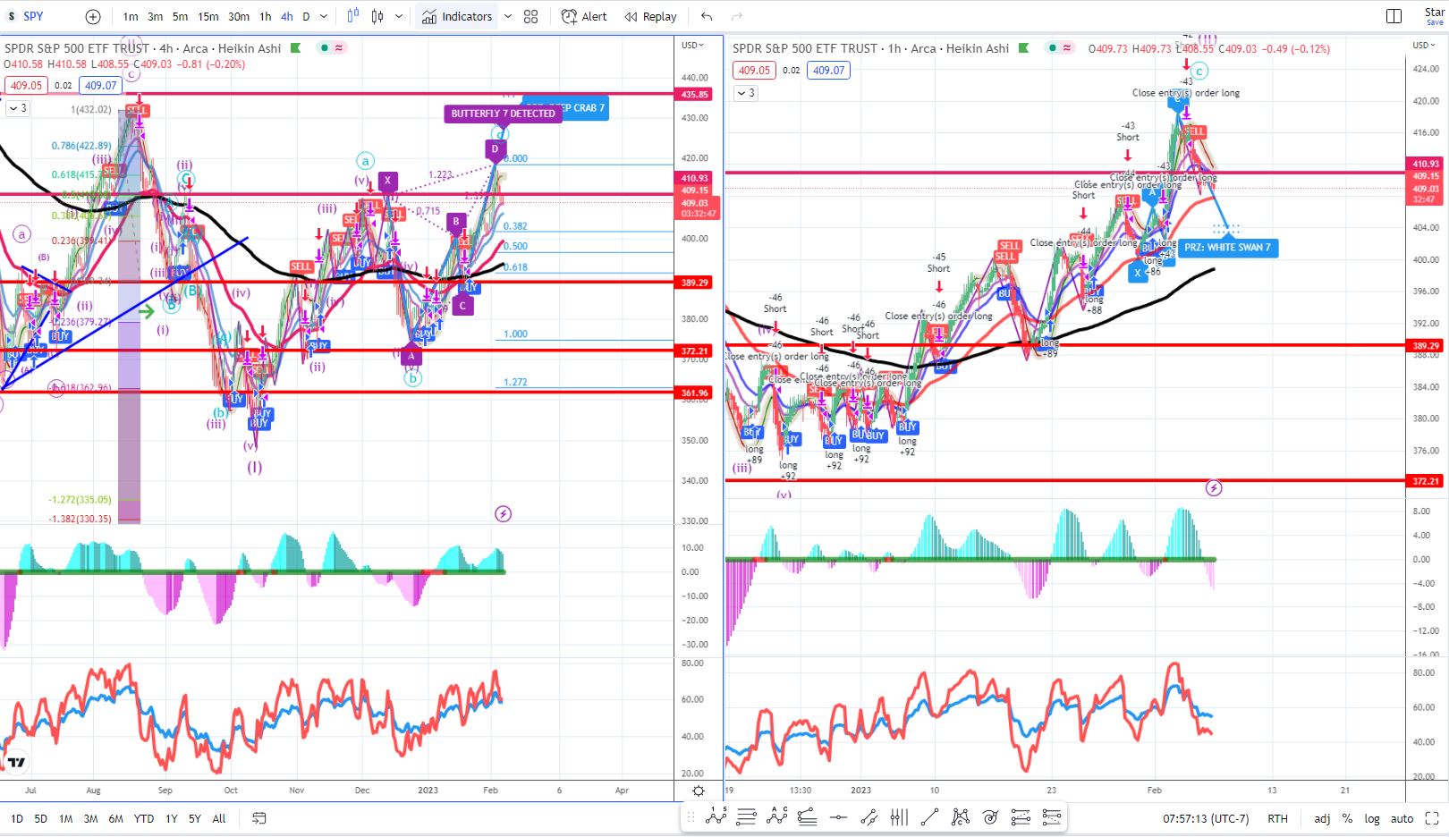Select the All date range
This screenshot has height=837, width=1449.
coord(219,818)
